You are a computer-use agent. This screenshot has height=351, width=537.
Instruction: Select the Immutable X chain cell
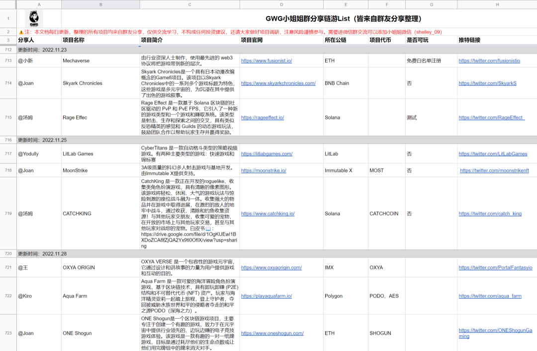point(346,170)
